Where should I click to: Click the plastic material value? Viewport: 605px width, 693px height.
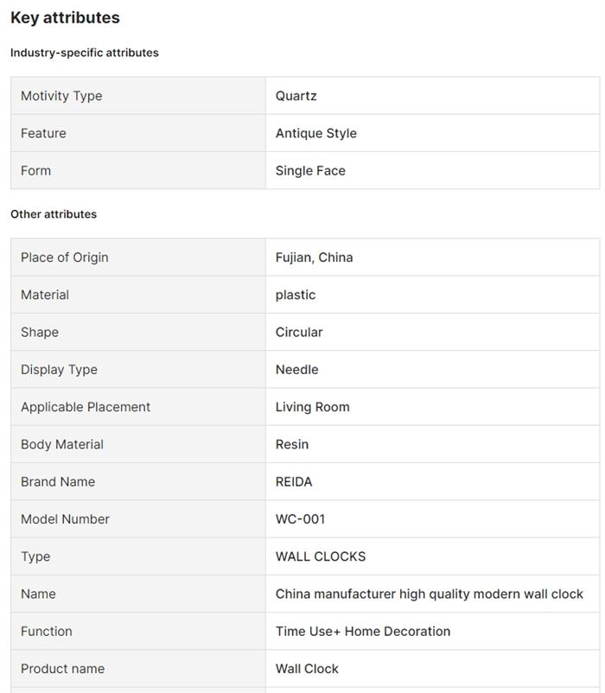[x=296, y=295]
